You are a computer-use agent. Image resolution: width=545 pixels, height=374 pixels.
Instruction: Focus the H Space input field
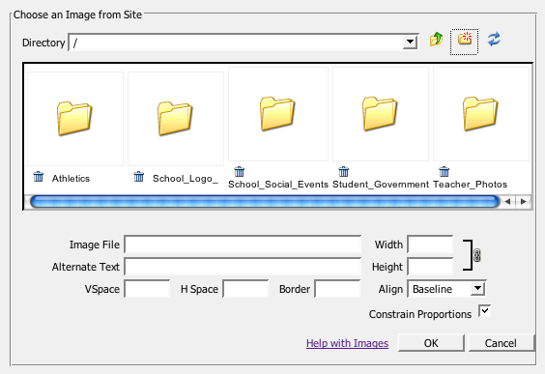point(245,289)
